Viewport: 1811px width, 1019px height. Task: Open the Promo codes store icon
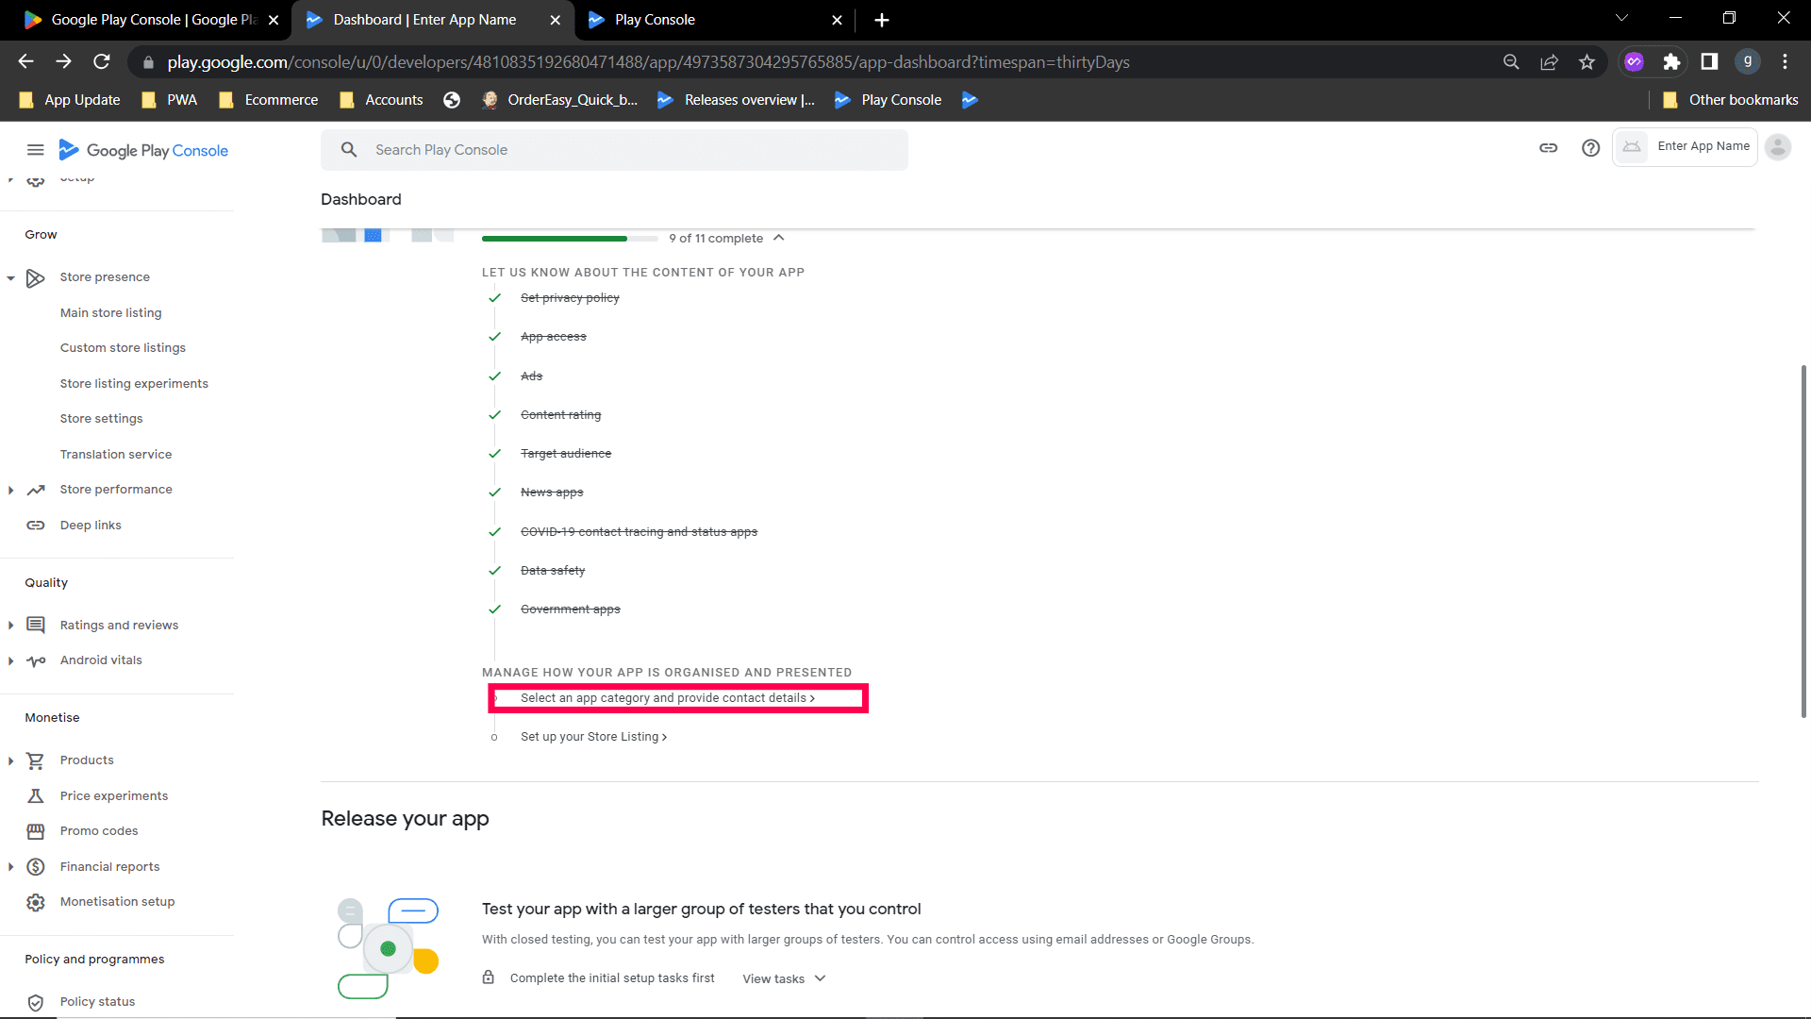[36, 831]
